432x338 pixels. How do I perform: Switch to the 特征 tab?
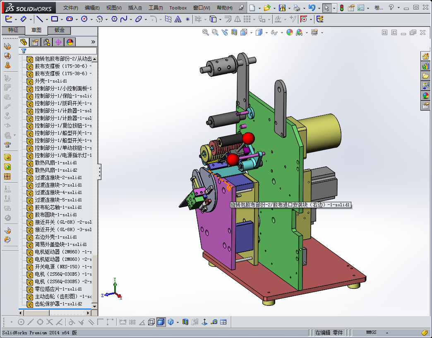click(x=13, y=30)
